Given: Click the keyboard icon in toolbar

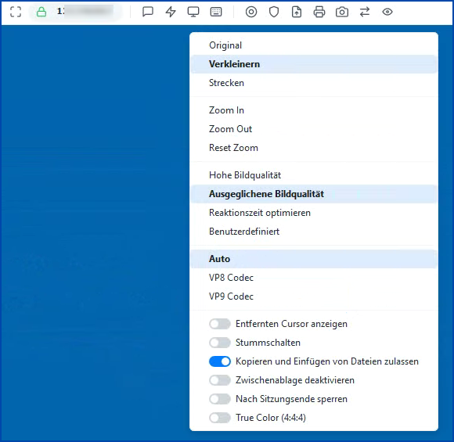Looking at the screenshot, I should click(216, 12).
